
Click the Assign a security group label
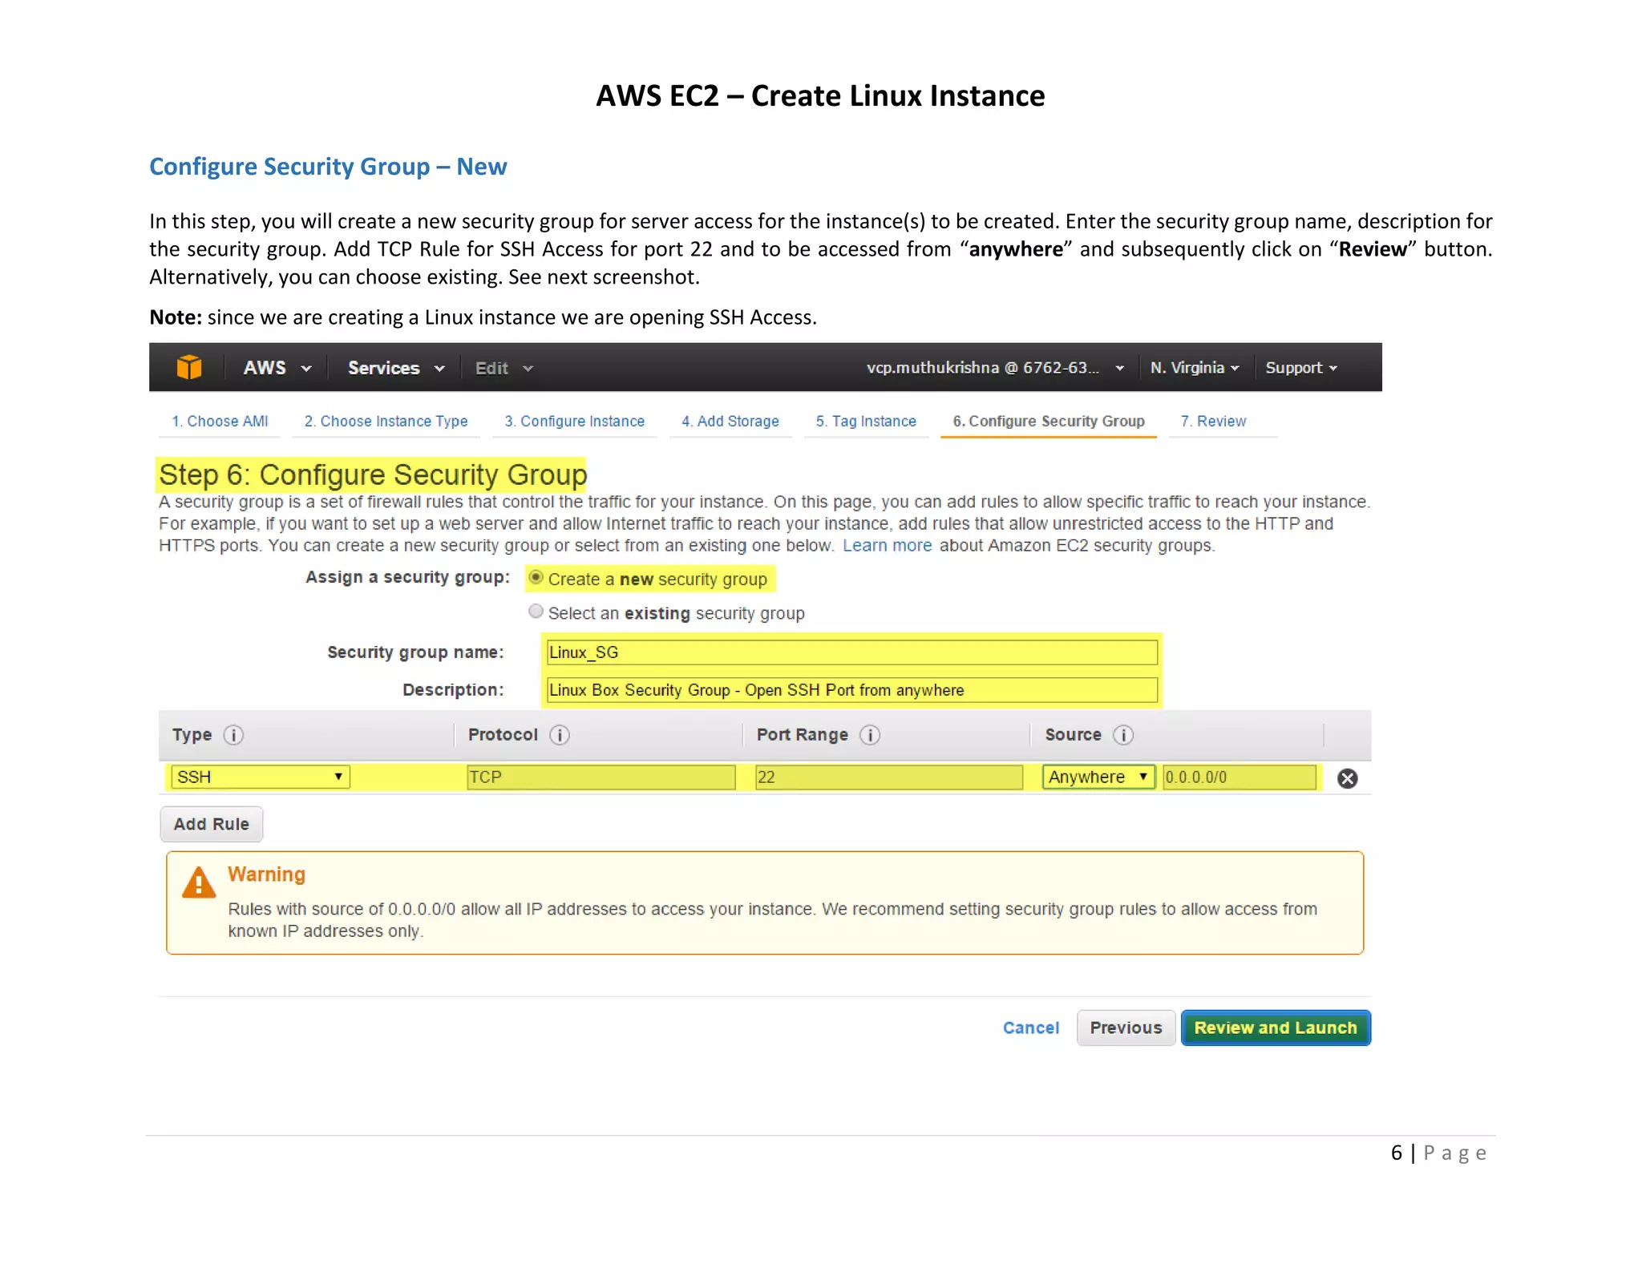click(407, 577)
